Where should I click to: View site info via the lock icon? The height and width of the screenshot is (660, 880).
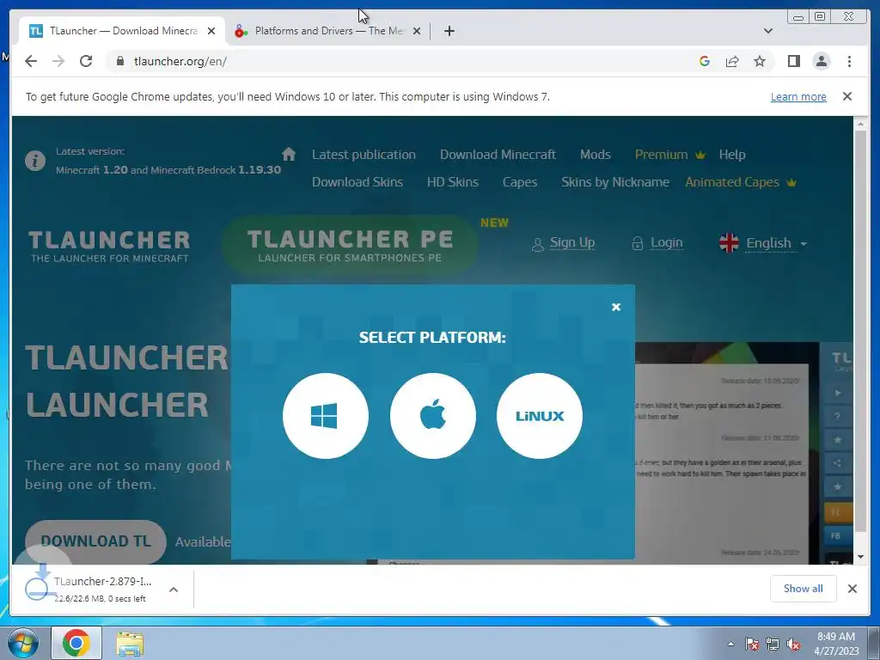point(120,61)
